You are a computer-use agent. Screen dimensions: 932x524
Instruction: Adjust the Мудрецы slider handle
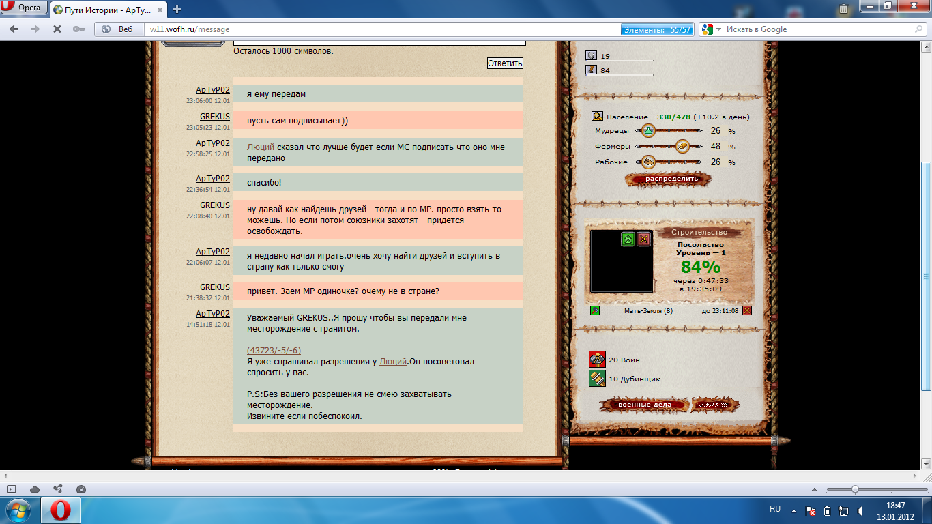point(648,130)
